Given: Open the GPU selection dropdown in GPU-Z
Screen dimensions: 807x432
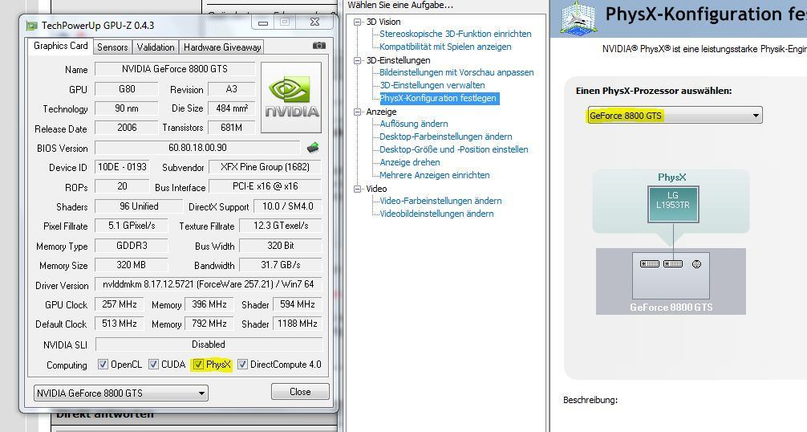Looking at the screenshot, I should (x=121, y=393).
